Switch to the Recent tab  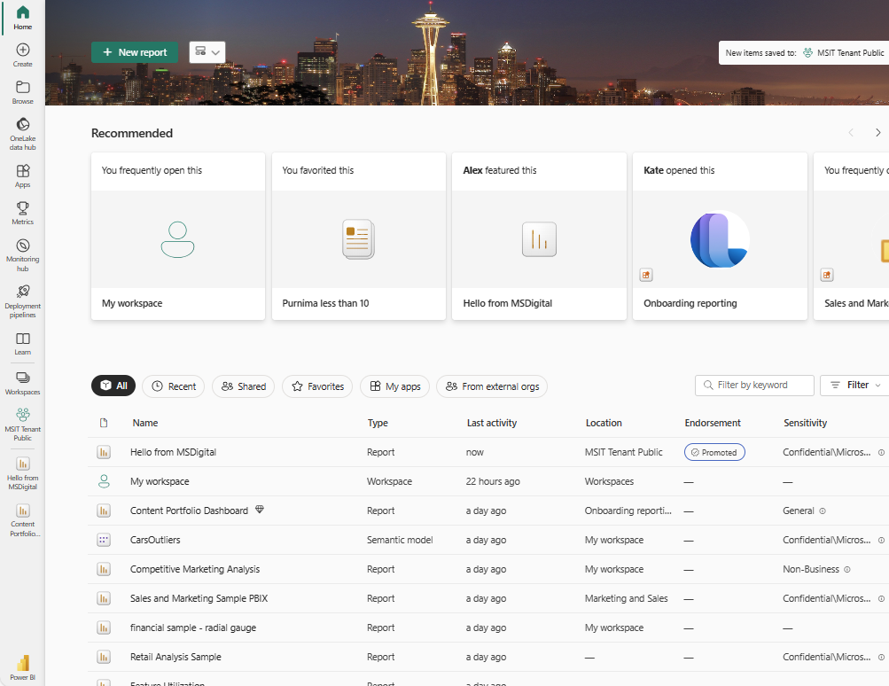(174, 386)
